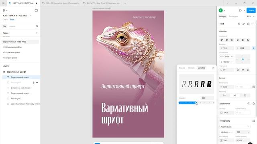This screenshot has width=257, height=144.
Task: Click the component link icon in Text header
Action: (x=244, y=24)
